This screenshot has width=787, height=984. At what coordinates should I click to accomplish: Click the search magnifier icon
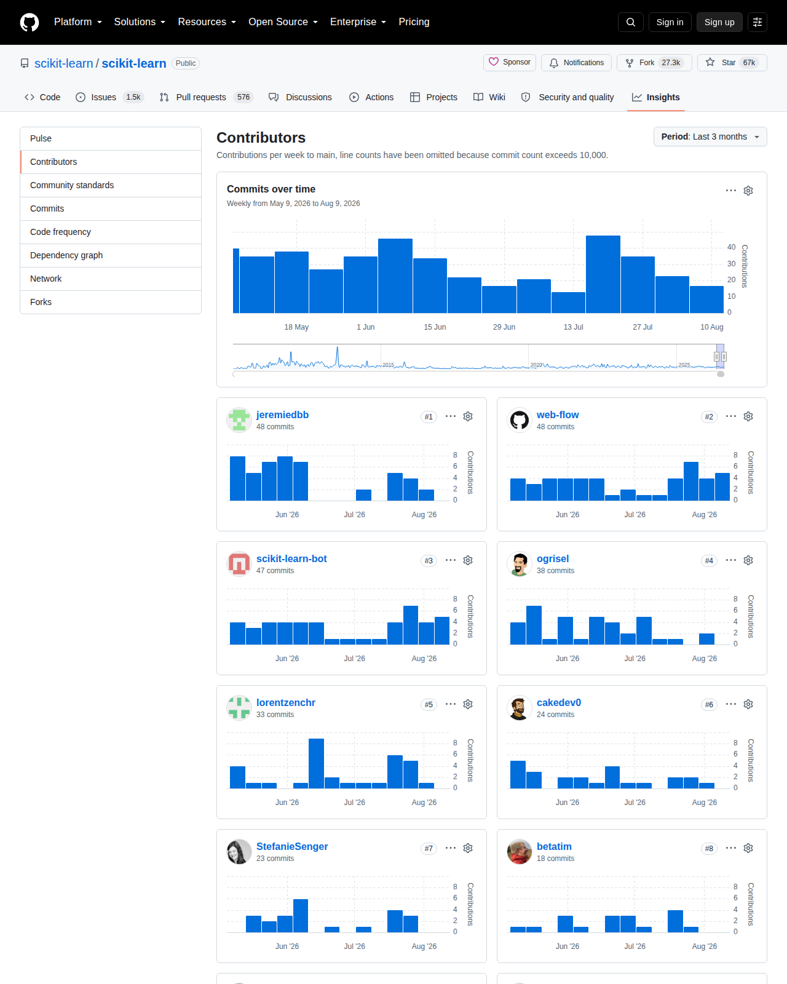pyautogui.click(x=631, y=22)
